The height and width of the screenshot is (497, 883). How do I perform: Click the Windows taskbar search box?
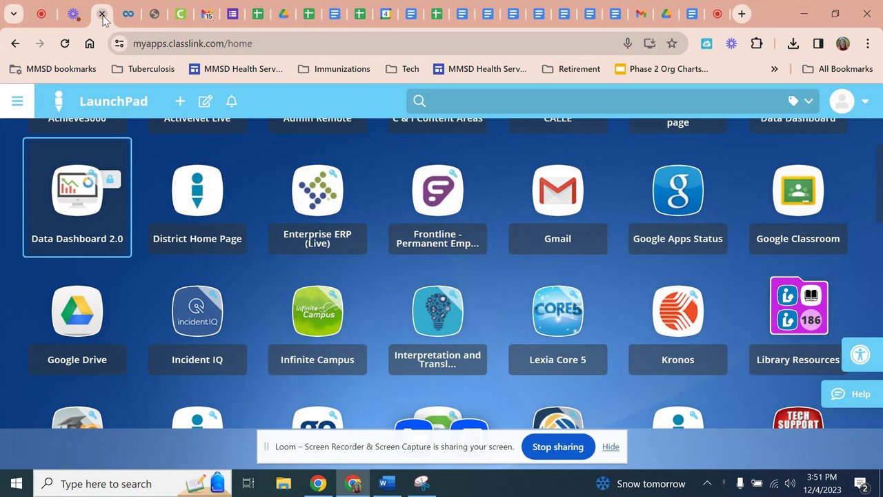131,483
